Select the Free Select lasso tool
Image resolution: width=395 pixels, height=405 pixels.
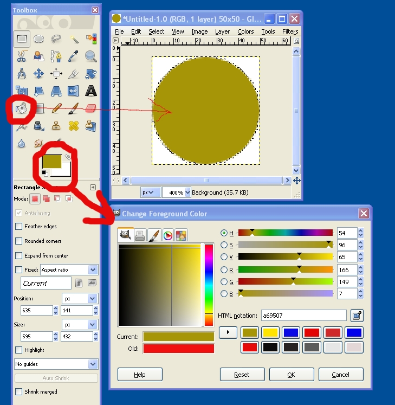56,39
